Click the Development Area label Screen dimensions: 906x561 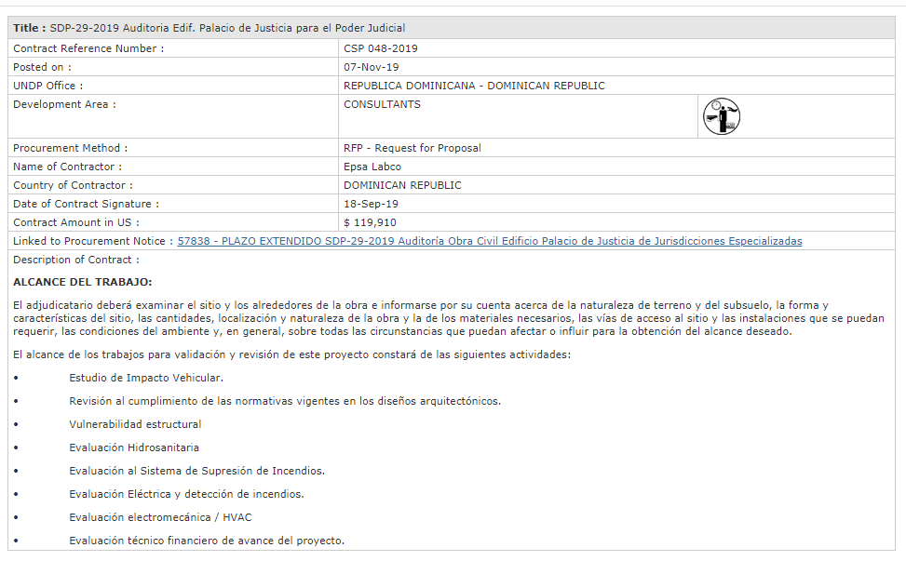tap(64, 104)
